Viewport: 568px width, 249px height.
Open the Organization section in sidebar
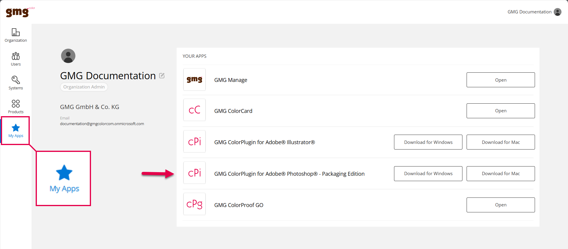pos(16,35)
